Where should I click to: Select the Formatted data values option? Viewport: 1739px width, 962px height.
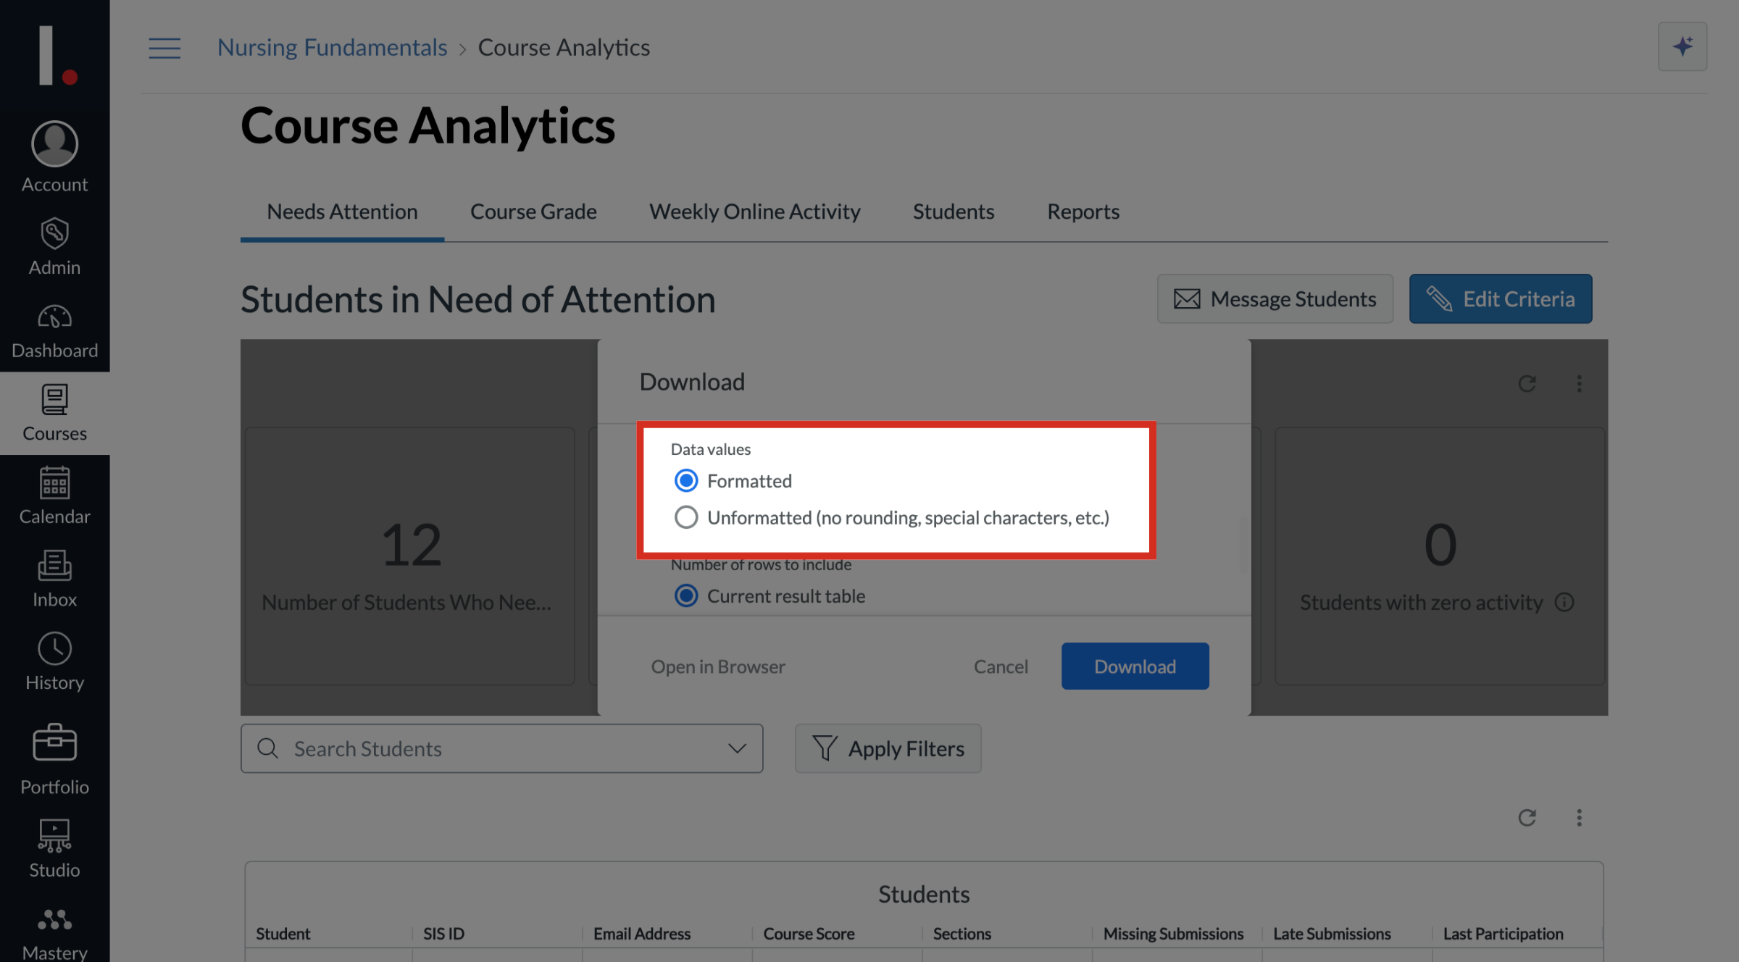[x=685, y=480]
